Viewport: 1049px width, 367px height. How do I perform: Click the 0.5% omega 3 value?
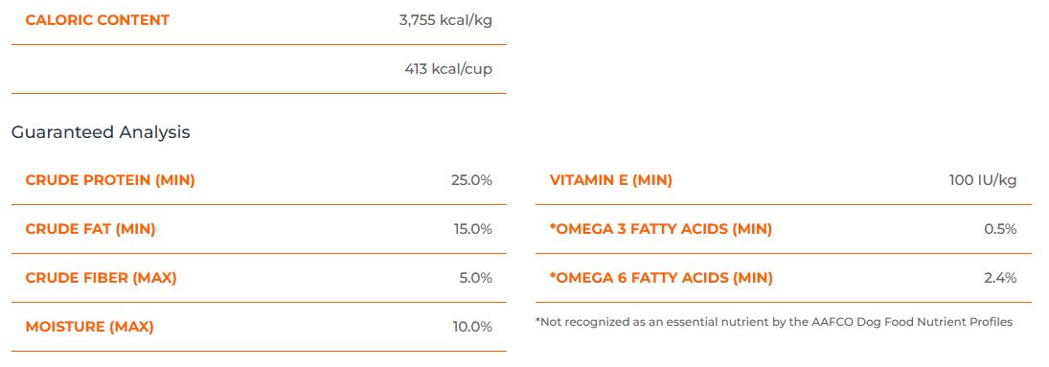pyautogui.click(x=1000, y=229)
